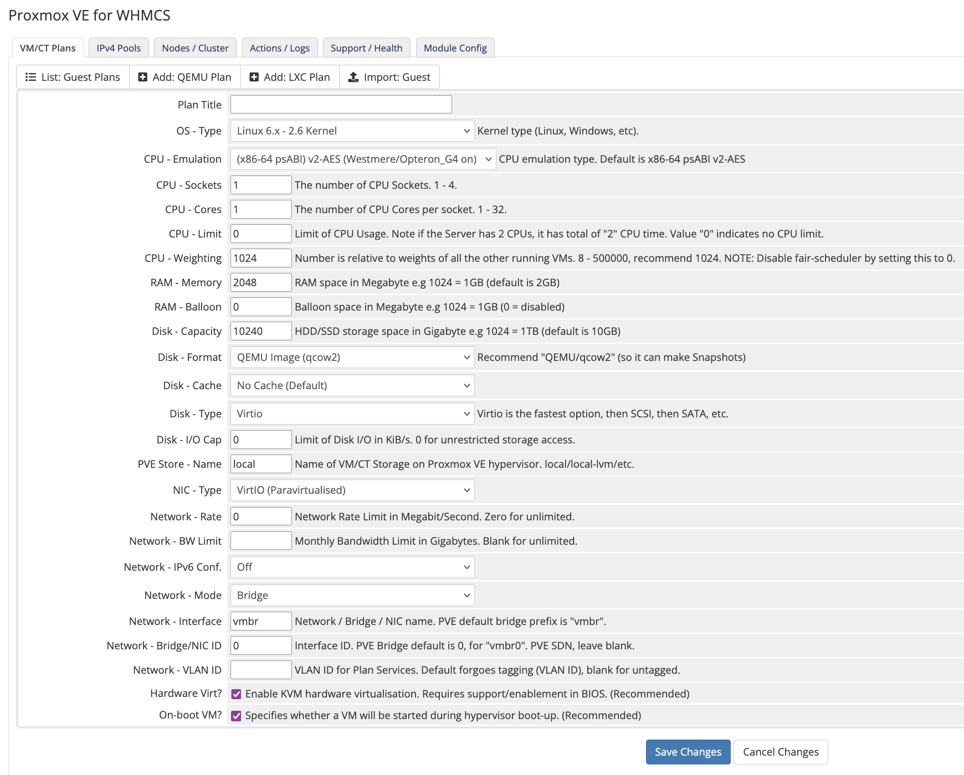
Task: Open the Disk - Format dropdown
Action: (x=352, y=358)
